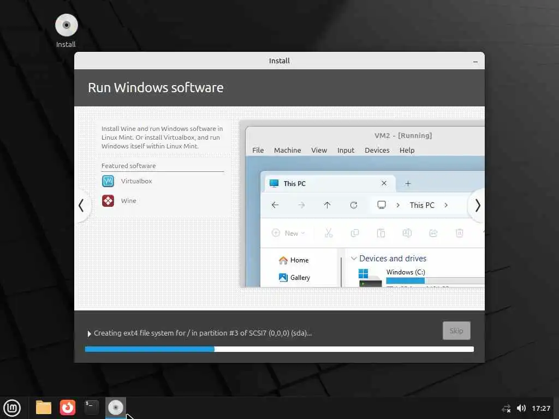Open Terminal from the panel
Image resolution: width=559 pixels, height=419 pixels.
point(91,408)
